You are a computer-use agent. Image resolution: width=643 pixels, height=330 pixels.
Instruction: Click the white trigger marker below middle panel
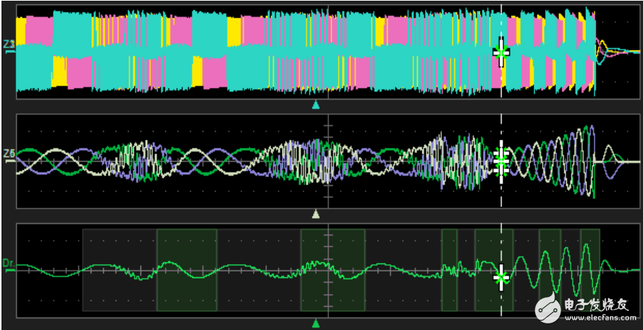(x=316, y=214)
